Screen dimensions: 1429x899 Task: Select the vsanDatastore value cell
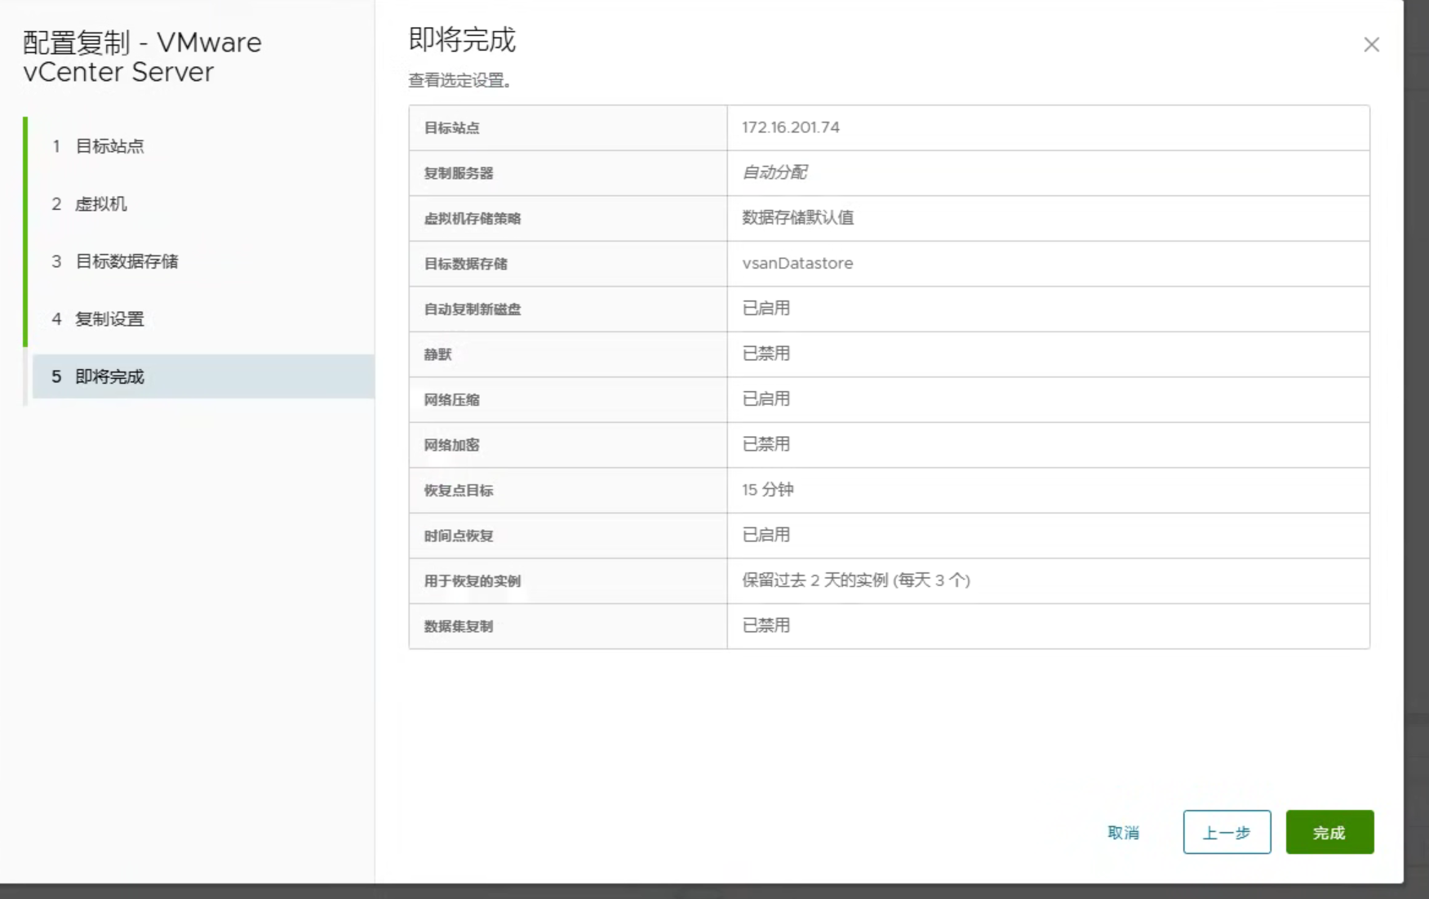797,263
